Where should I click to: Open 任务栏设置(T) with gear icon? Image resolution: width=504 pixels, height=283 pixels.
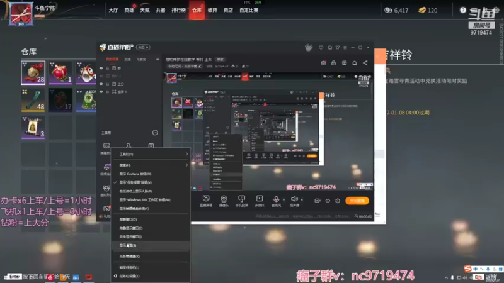151,276
